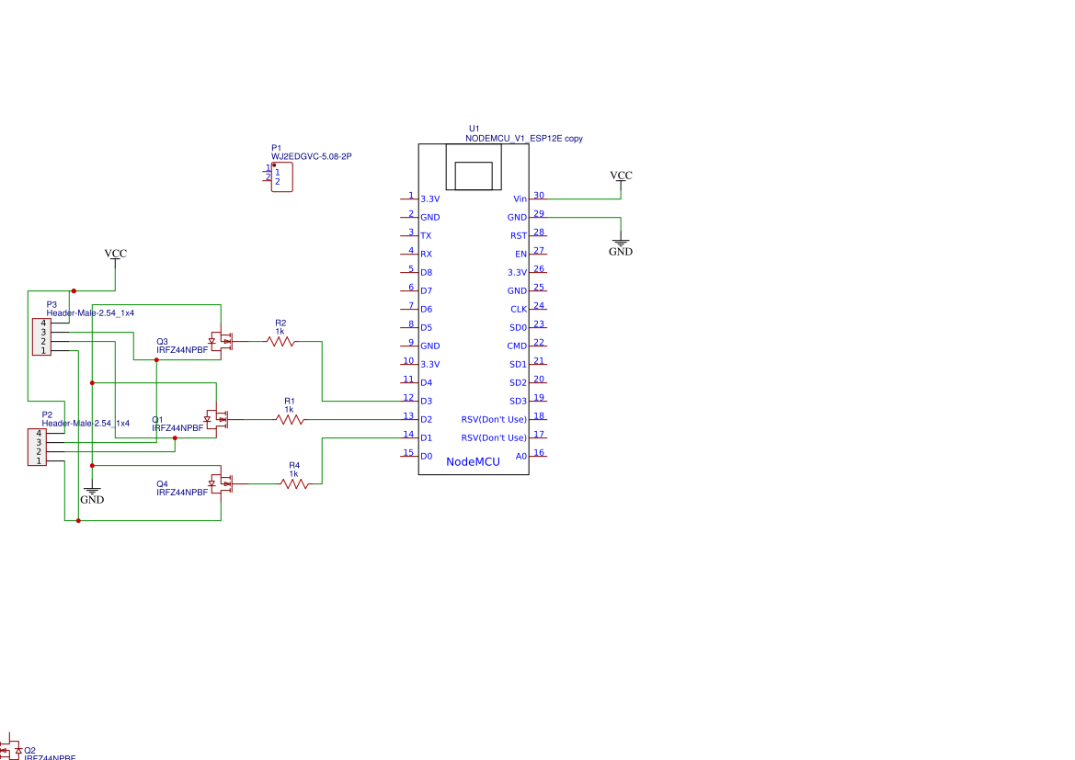Select pin number 15 on U1
1075x760 pixels.
coord(408,452)
